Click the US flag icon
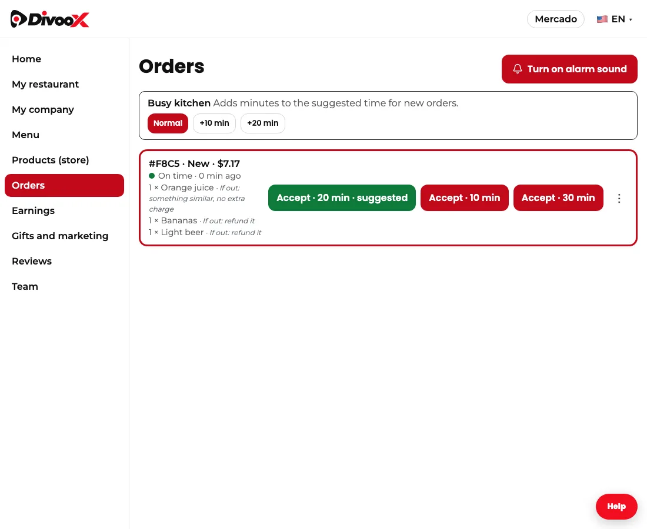The height and width of the screenshot is (529, 647). (x=602, y=19)
